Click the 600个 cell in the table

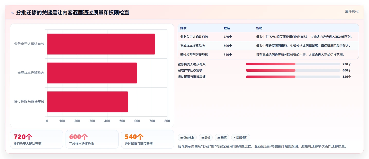tap(228, 46)
